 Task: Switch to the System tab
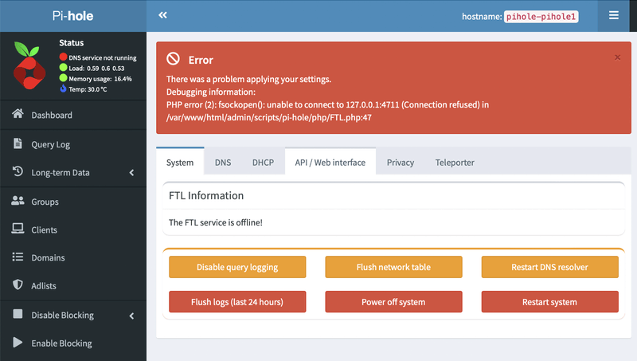coord(180,163)
